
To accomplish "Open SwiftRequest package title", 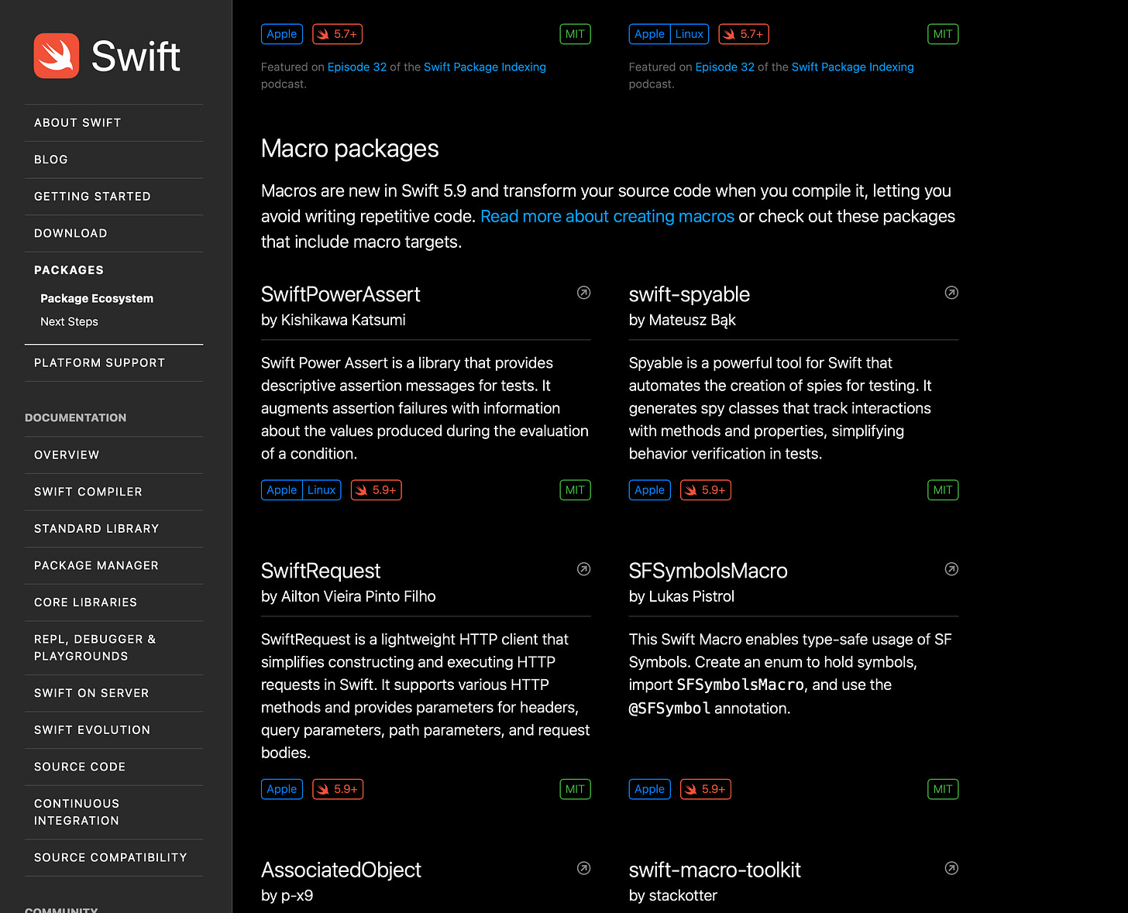I will 321,571.
